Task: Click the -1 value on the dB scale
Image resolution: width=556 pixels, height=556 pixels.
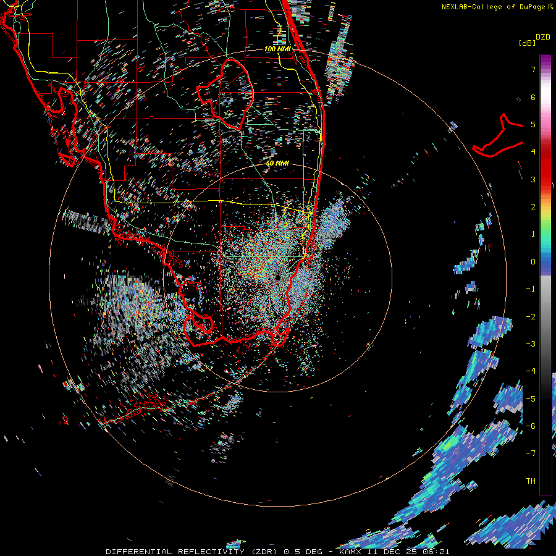Action: pos(531,289)
